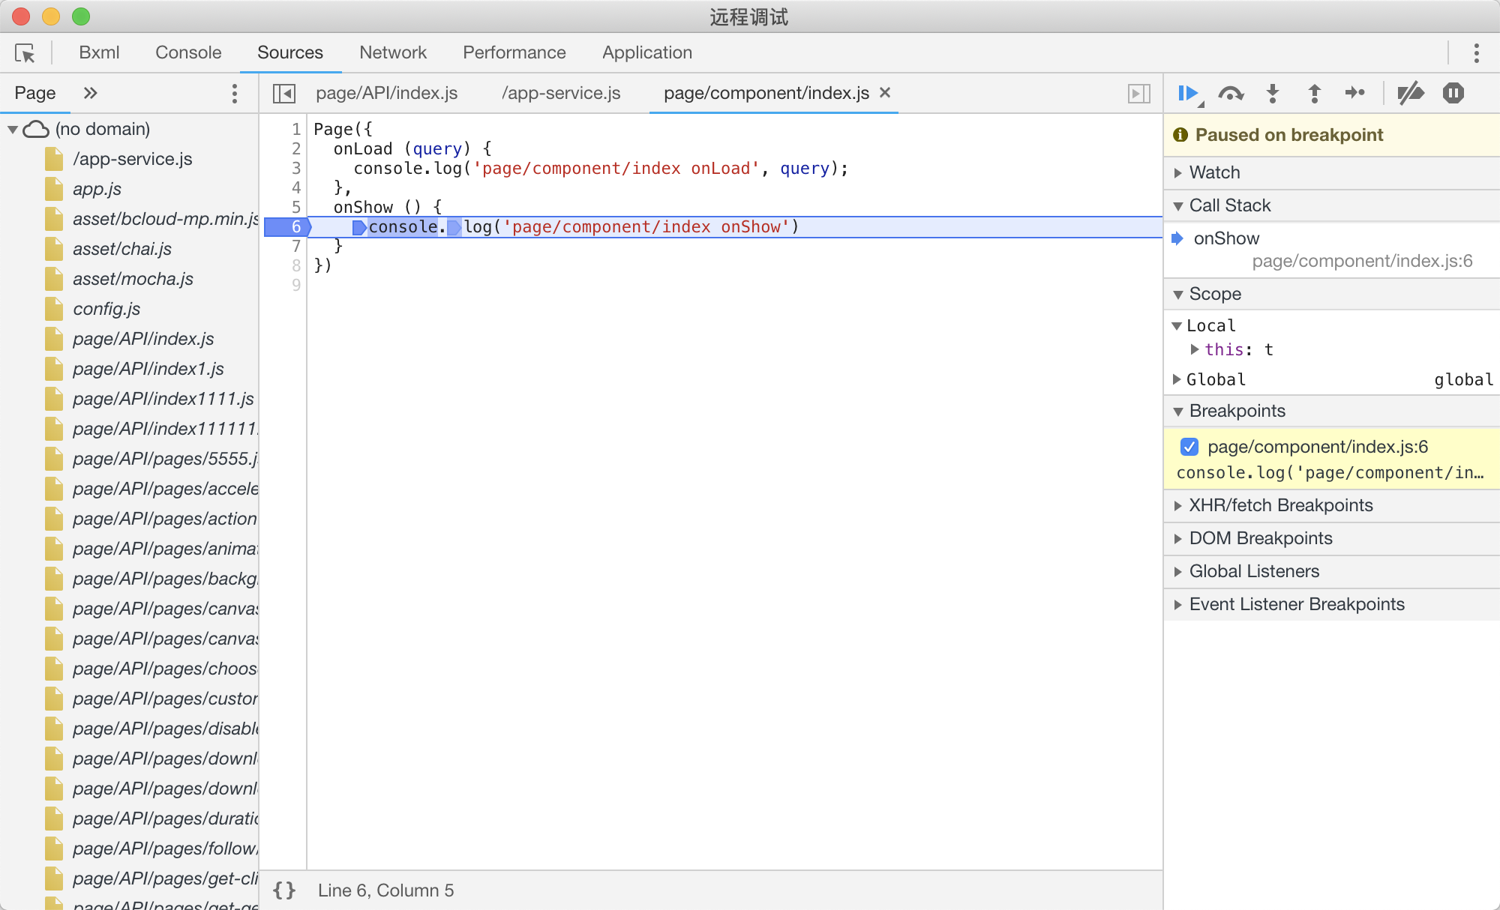Click Step out of function

click(x=1314, y=93)
